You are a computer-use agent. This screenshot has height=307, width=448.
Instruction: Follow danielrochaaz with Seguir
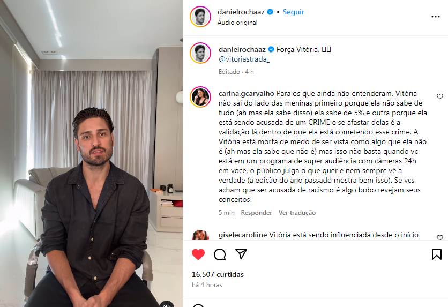point(294,12)
